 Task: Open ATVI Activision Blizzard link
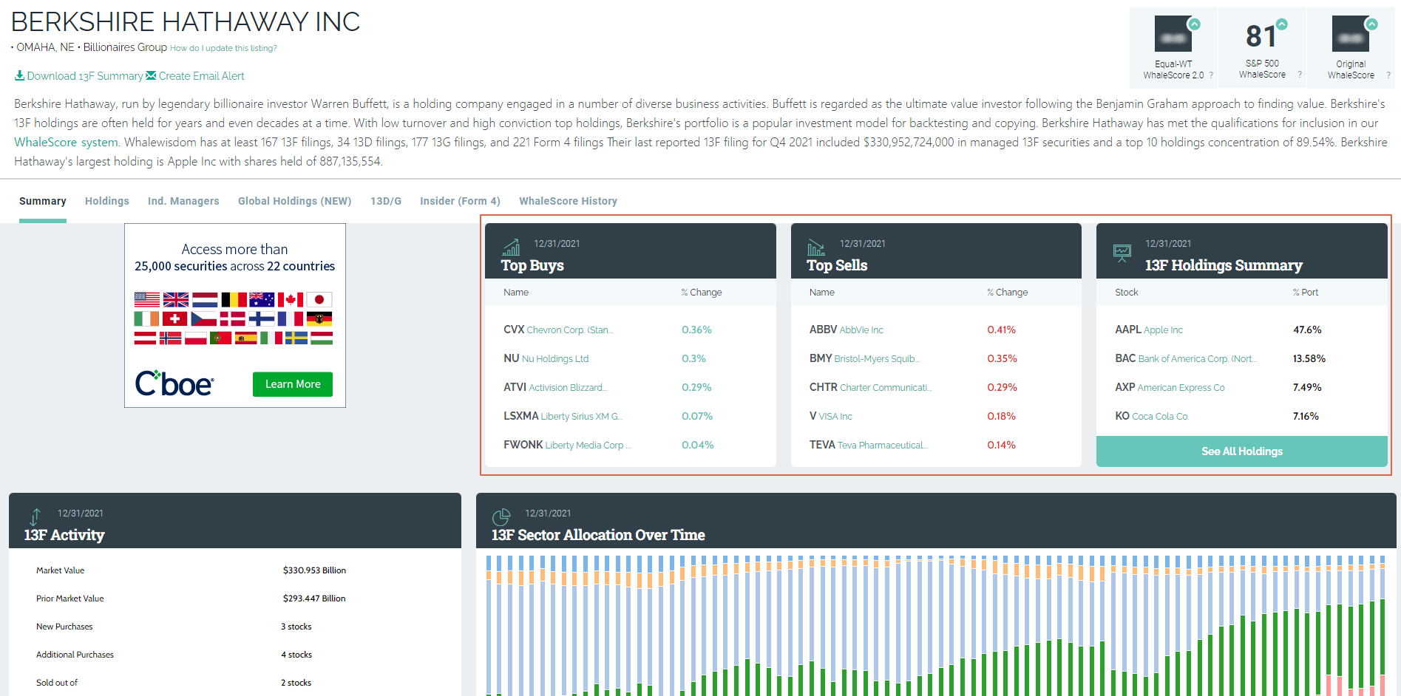coord(554,387)
